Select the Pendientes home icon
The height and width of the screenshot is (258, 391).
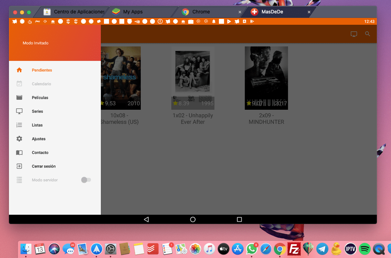click(x=20, y=70)
